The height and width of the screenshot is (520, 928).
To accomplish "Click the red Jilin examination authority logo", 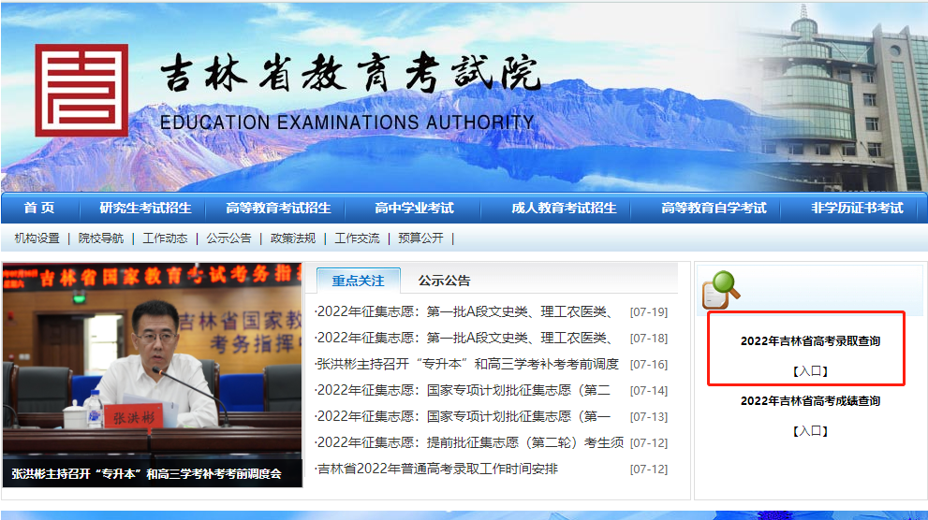I will pos(81,90).
